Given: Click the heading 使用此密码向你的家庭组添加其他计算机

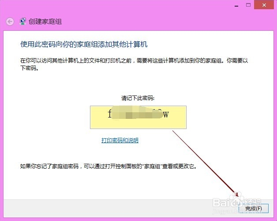Looking at the screenshot, I should point(84,44).
